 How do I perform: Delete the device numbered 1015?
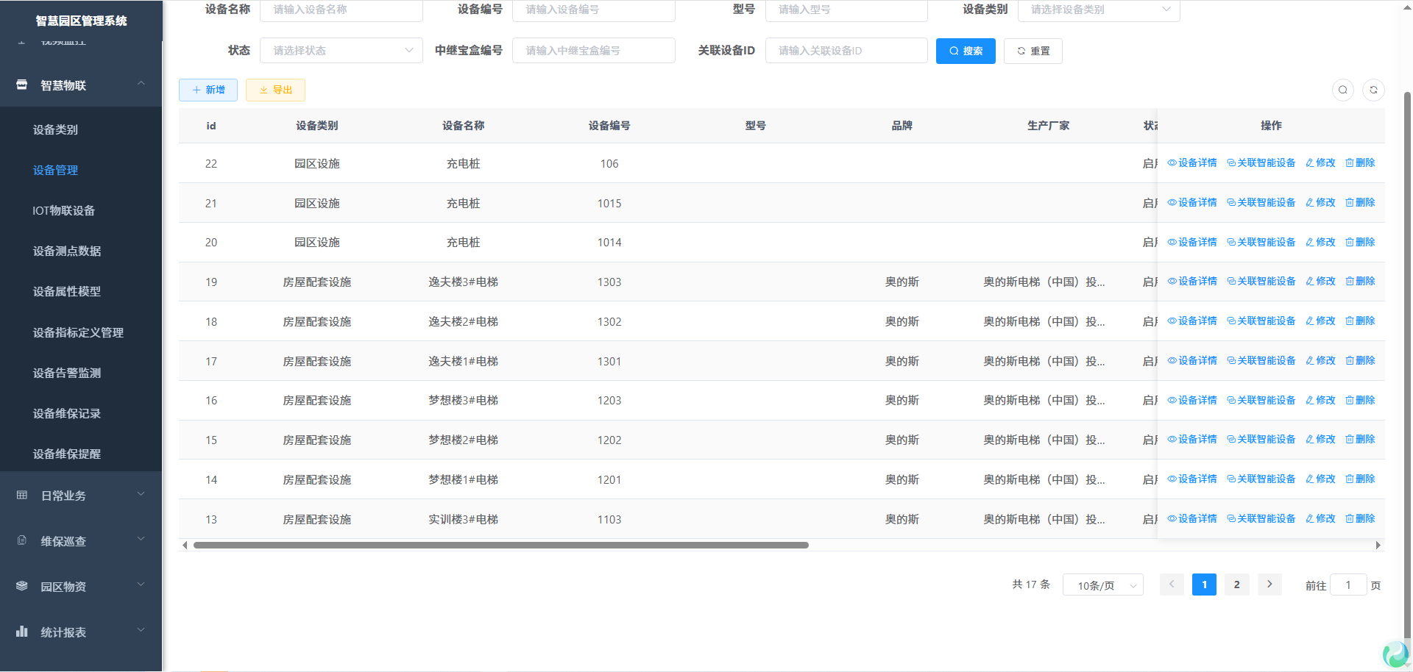click(1360, 203)
